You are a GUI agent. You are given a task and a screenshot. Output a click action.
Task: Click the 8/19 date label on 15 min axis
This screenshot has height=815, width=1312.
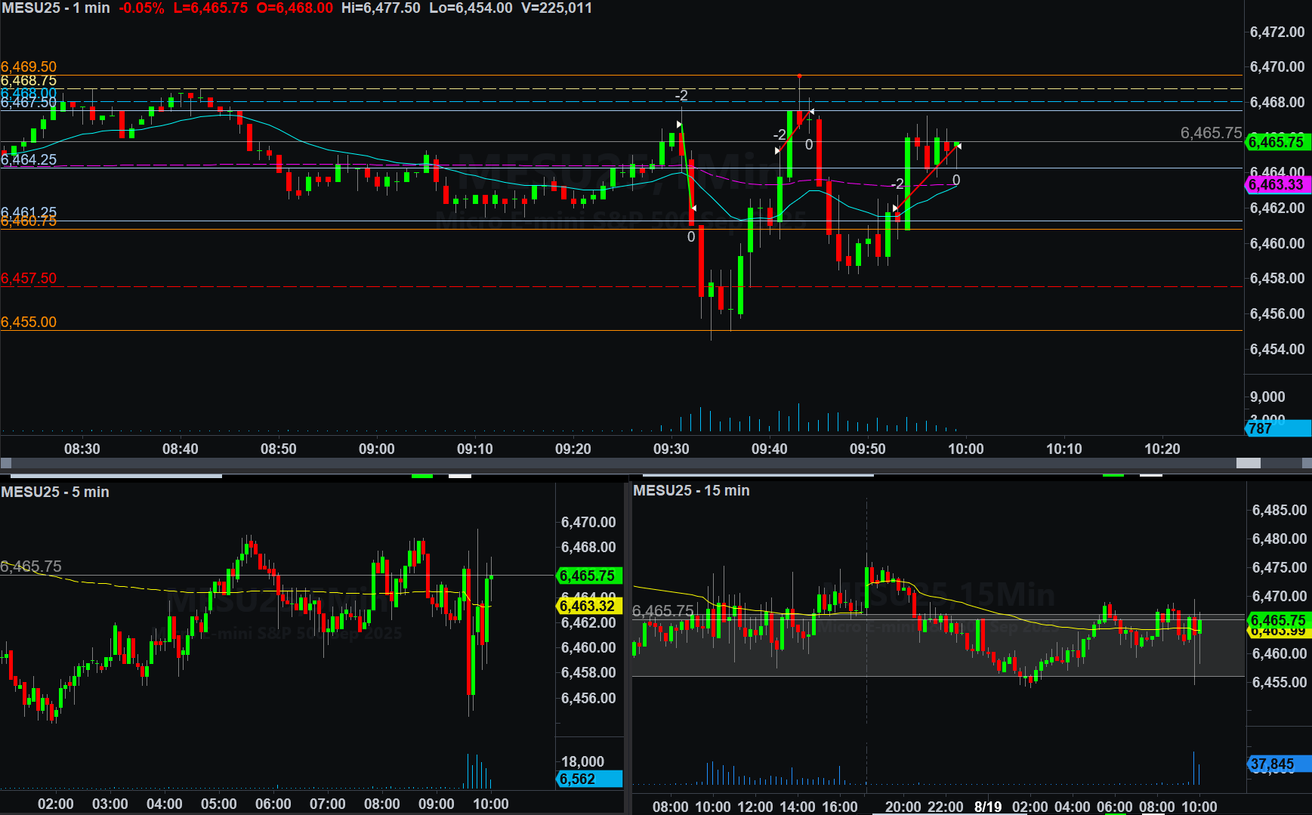click(x=987, y=807)
